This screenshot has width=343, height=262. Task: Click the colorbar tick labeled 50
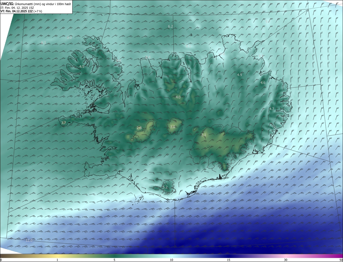[341, 260]
